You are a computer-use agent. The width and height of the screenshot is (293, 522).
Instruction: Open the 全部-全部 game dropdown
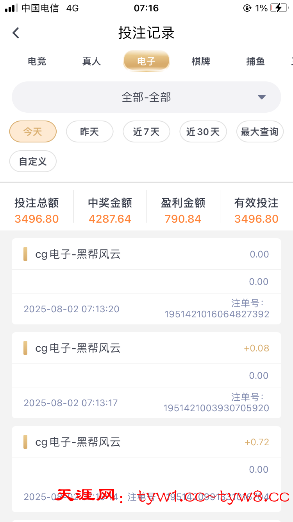146,97
